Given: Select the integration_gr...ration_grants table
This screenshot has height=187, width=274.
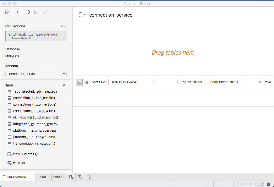Looking at the screenshot, I should [35, 124].
